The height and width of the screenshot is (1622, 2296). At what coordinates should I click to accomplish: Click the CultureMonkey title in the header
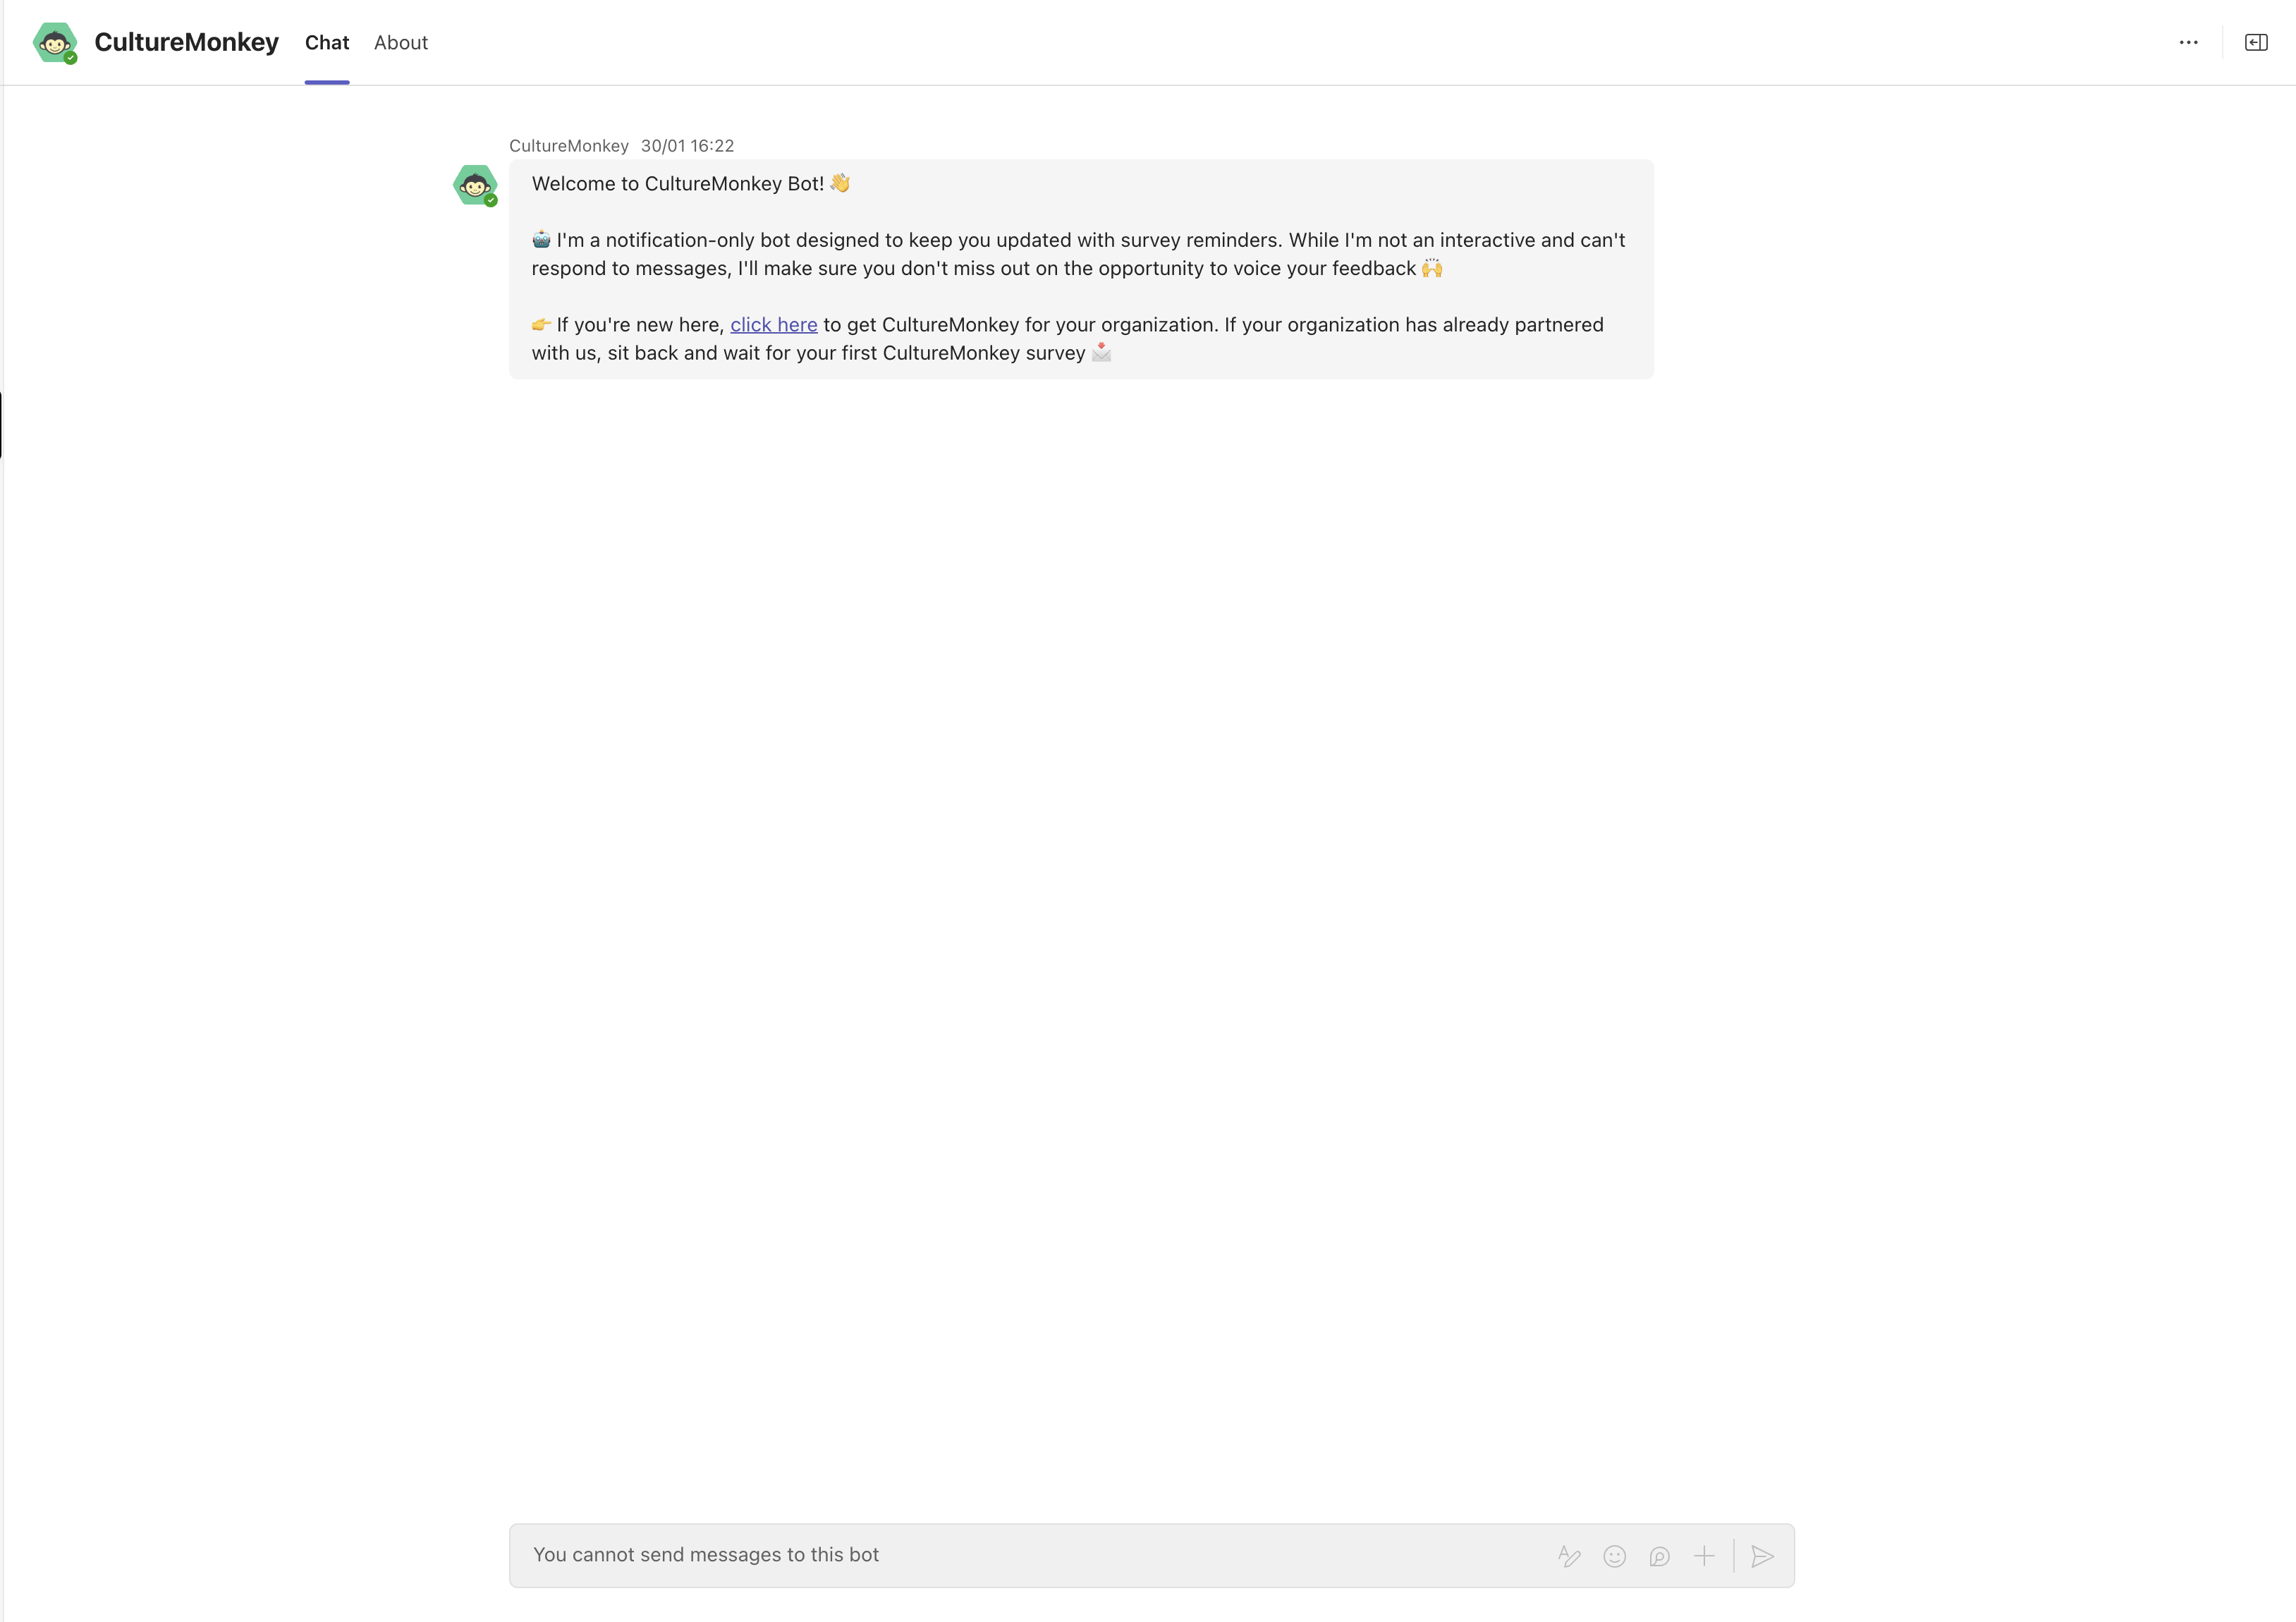[186, 42]
